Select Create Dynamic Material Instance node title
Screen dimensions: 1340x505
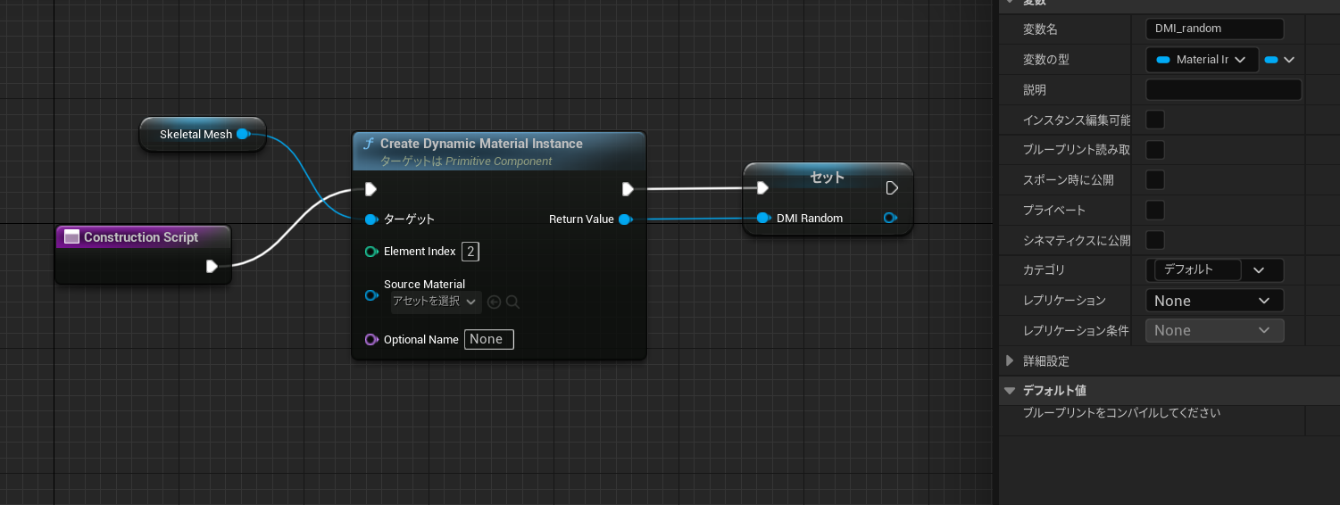click(481, 144)
